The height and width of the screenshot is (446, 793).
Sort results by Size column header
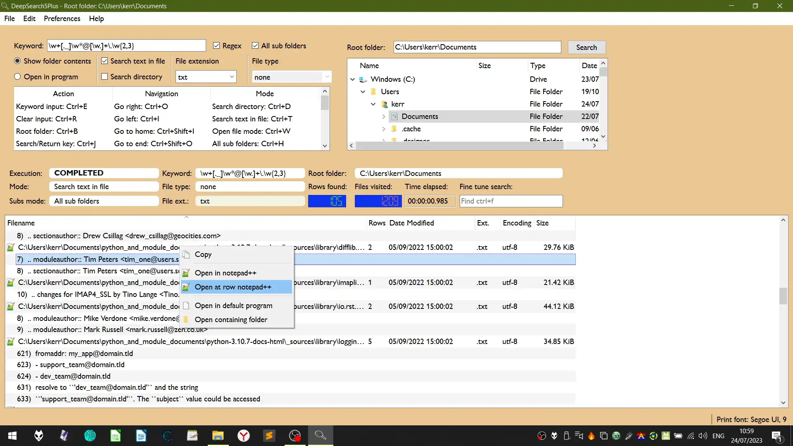[554, 223]
